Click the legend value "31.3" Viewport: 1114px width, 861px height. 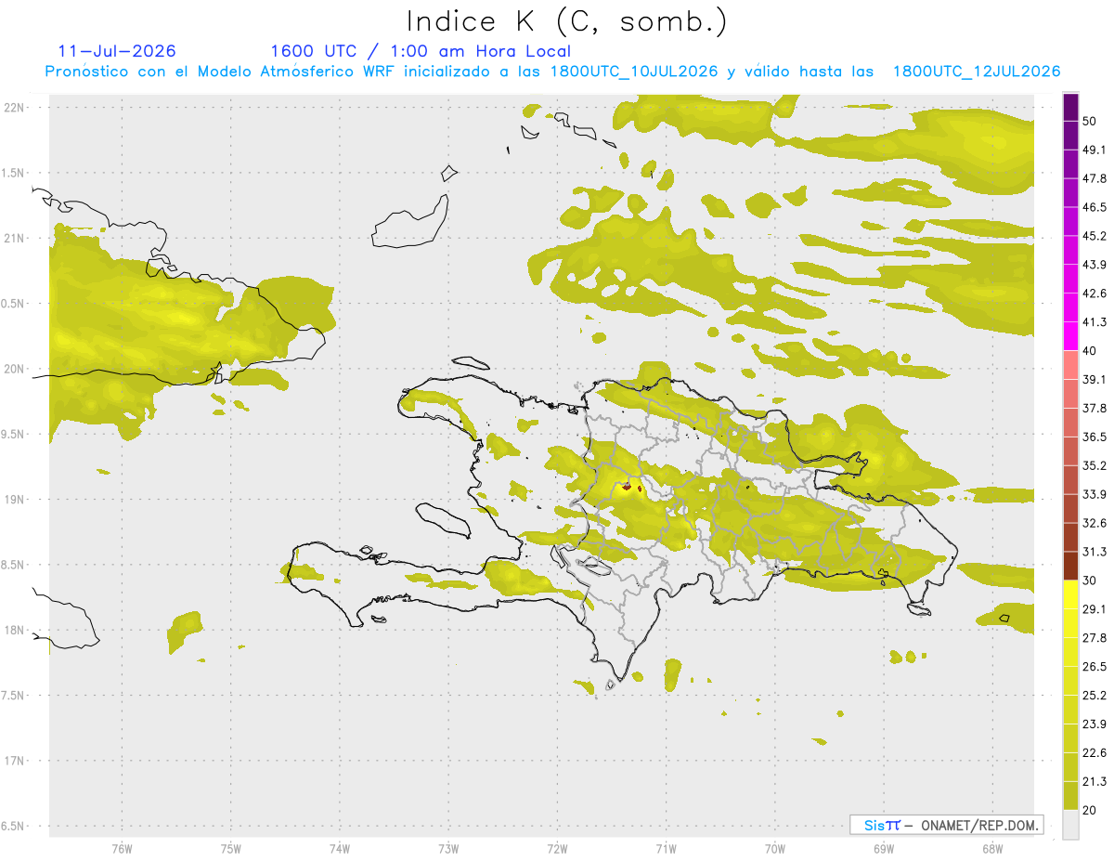click(x=1095, y=552)
